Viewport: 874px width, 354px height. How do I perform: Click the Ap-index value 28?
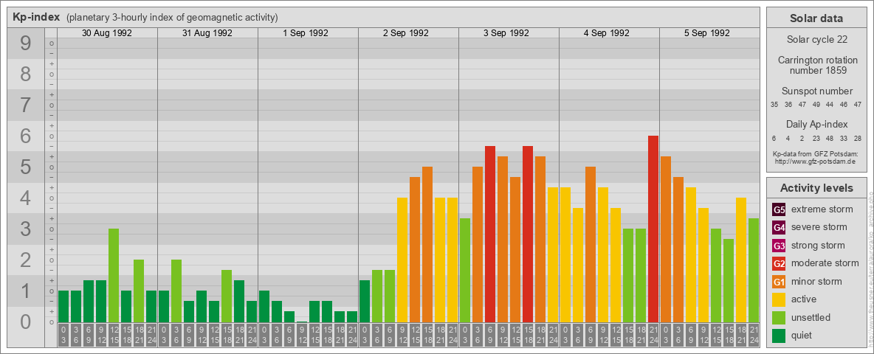tap(858, 138)
